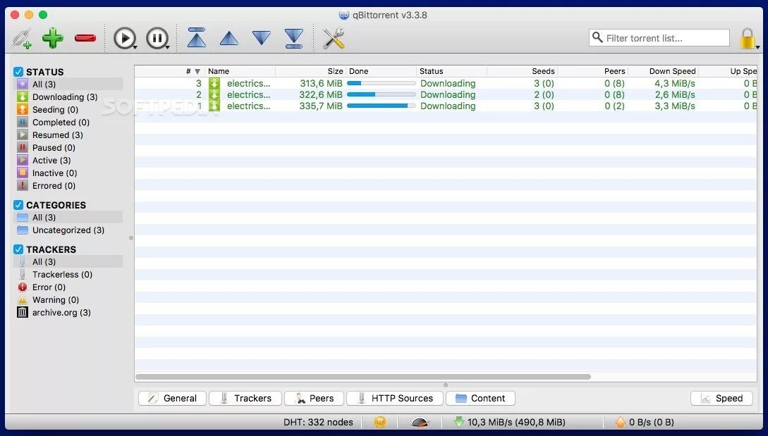
Task: Toggle the TRACKERS section checkbox
Action: coord(18,249)
